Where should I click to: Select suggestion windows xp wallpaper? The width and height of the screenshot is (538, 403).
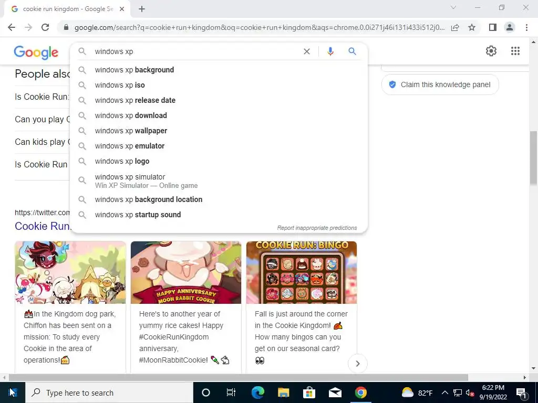coord(219,131)
